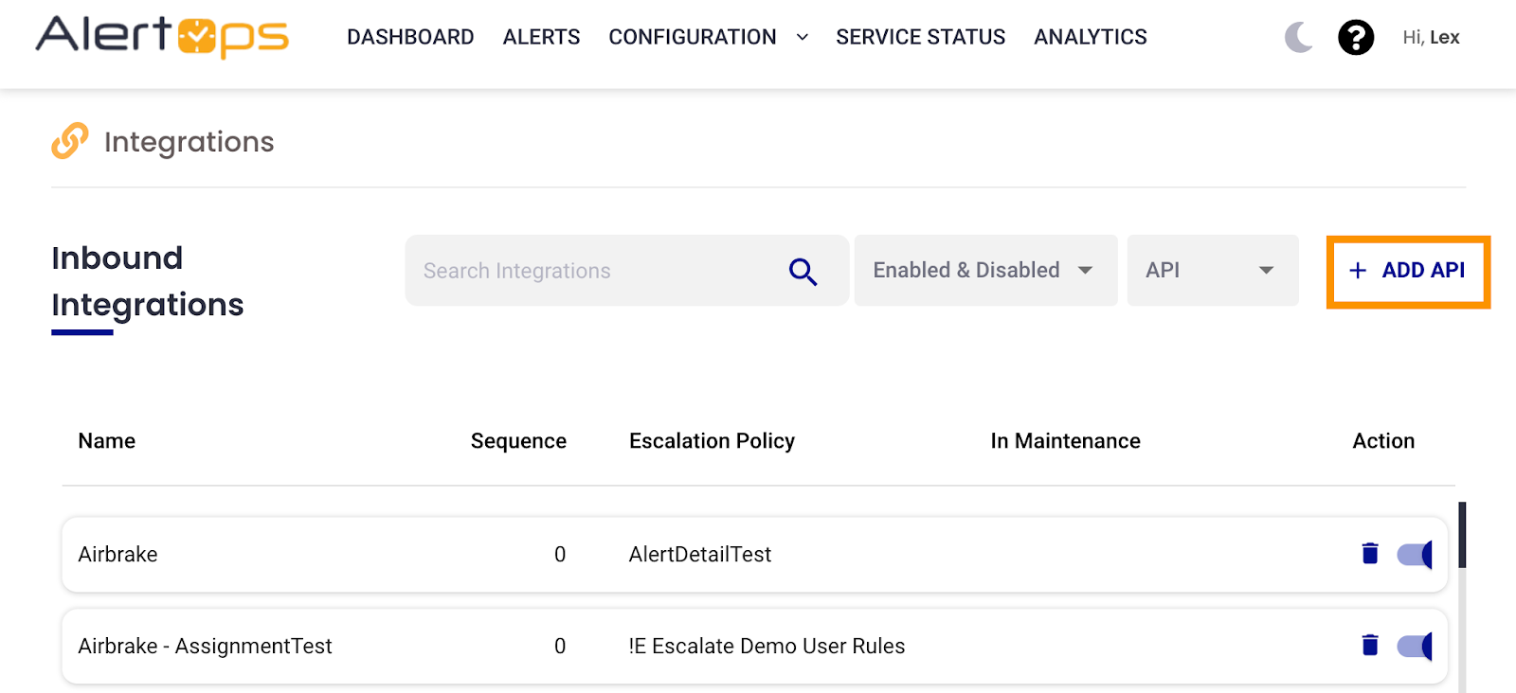Open the help question mark icon

pos(1355,38)
